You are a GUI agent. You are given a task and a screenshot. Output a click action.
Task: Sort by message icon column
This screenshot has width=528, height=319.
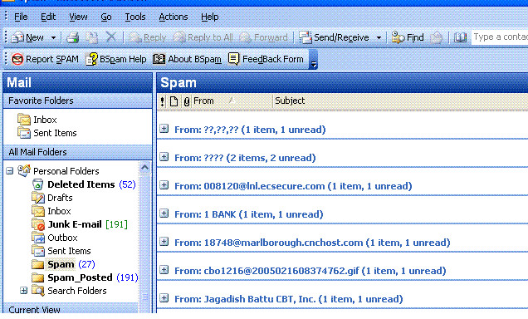pyautogui.click(x=174, y=101)
